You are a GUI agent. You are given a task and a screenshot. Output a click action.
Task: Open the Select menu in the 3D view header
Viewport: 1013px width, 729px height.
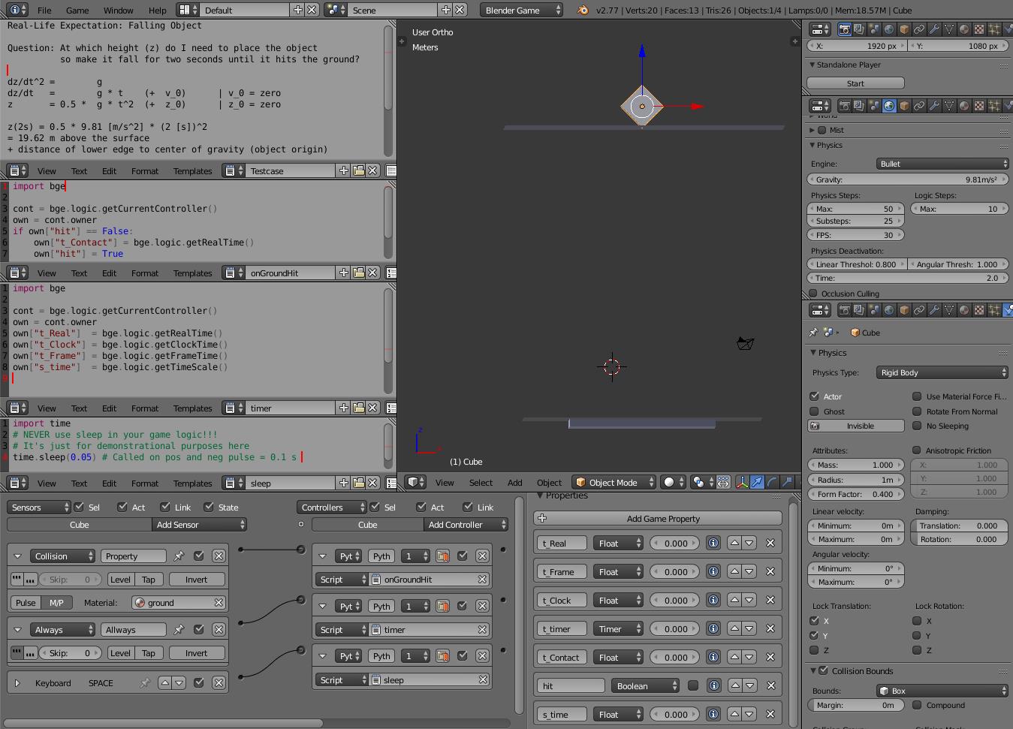481,483
